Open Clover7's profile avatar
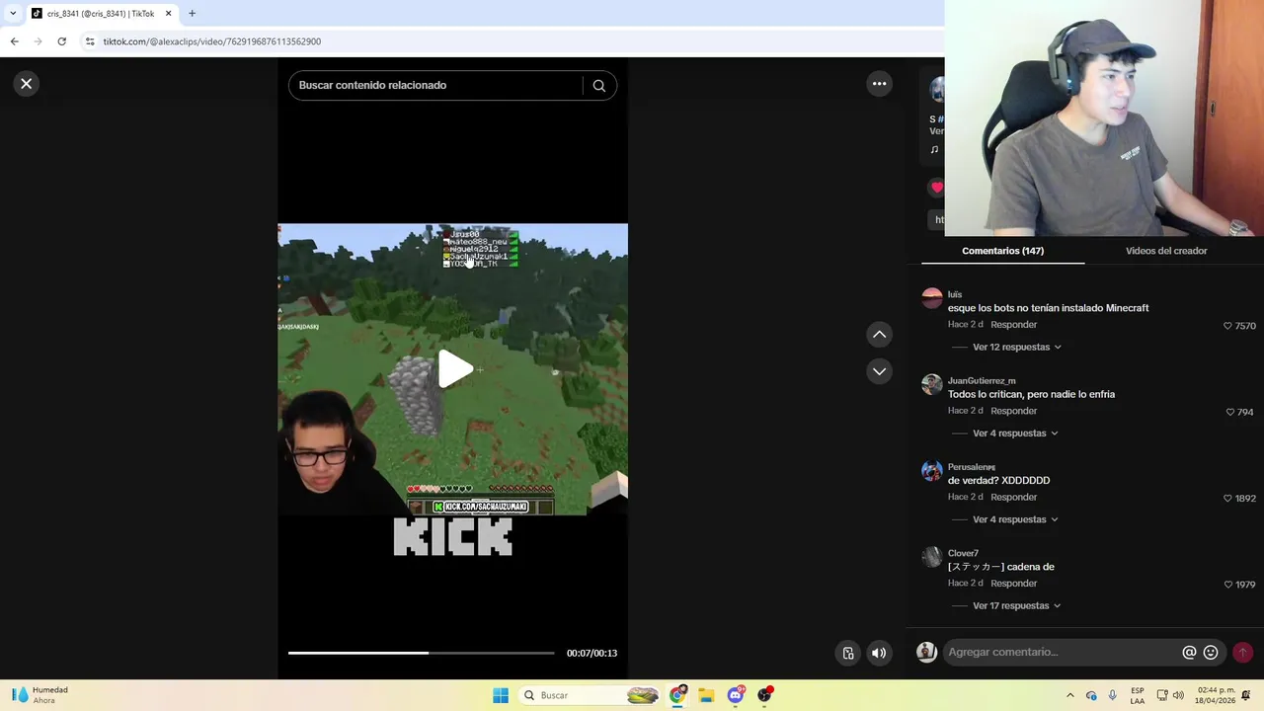 (x=932, y=557)
